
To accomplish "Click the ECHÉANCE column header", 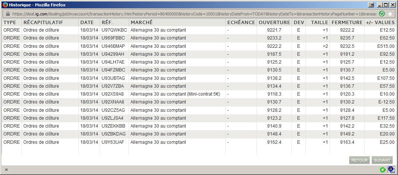I will (x=241, y=22).
